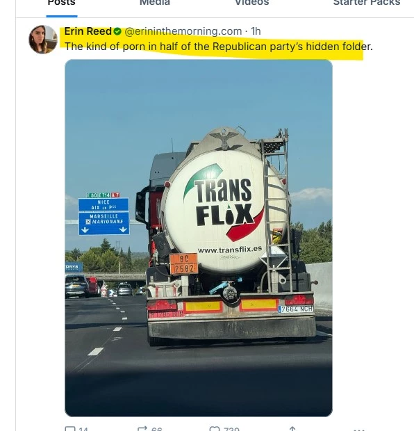
Task: Open the Videos tab
Action: point(252,3)
